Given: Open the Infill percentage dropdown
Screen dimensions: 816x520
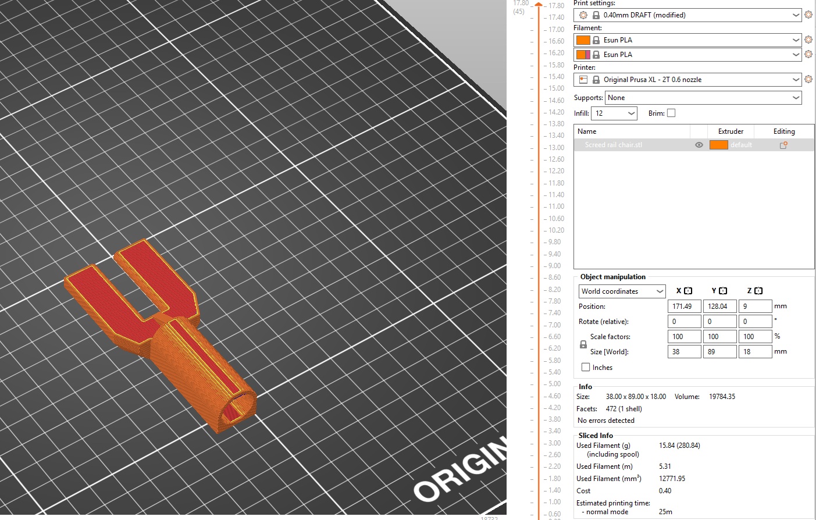Looking at the screenshot, I should 614,113.
